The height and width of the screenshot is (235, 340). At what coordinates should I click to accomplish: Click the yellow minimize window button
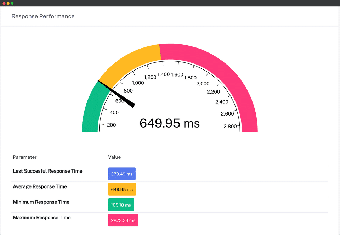pos(8,3)
